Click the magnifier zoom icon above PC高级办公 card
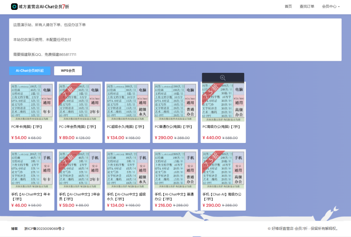 [223, 78]
